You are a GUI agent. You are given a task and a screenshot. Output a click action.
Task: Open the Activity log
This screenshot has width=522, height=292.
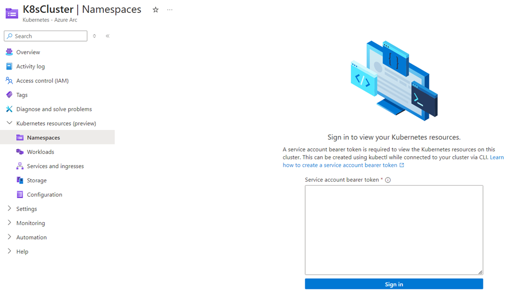(31, 66)
